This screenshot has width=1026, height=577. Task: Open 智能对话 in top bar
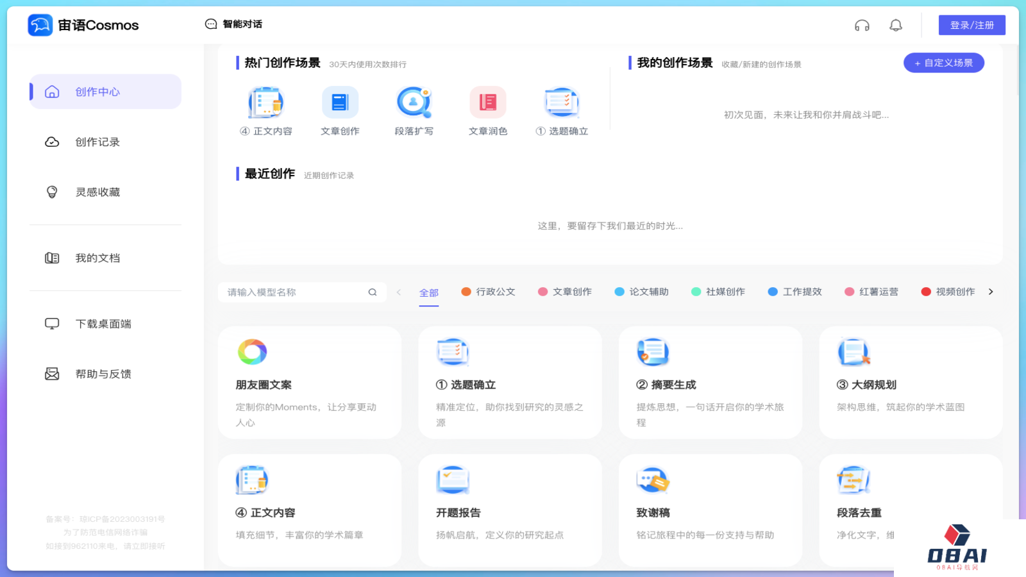pos(234,24)
